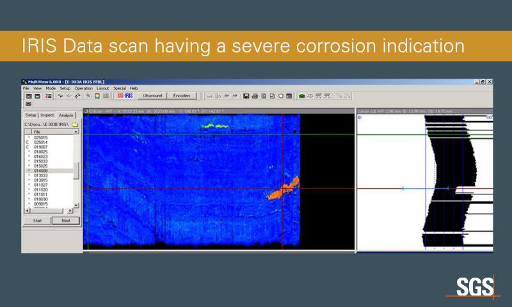Click file list scroll-up arrow

[x=76, y=132]
